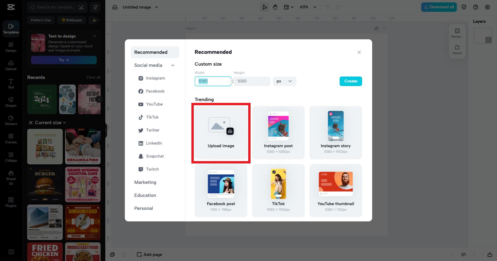Select the Wallpaper tag
The image size is (497, 261).
coord(72,20)
